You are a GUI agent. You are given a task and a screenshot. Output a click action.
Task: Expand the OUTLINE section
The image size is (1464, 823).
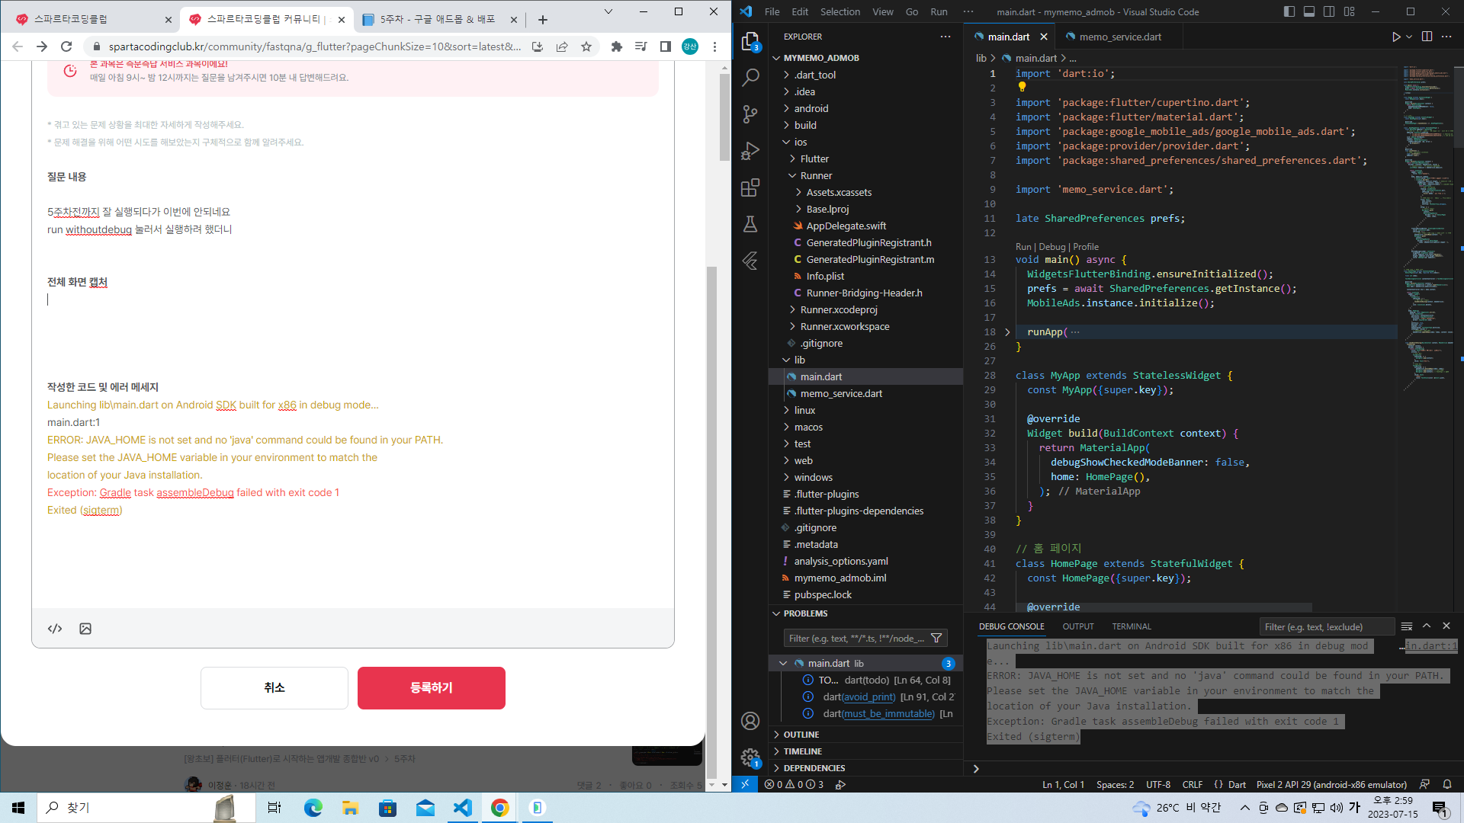click(x=801, y=735)
